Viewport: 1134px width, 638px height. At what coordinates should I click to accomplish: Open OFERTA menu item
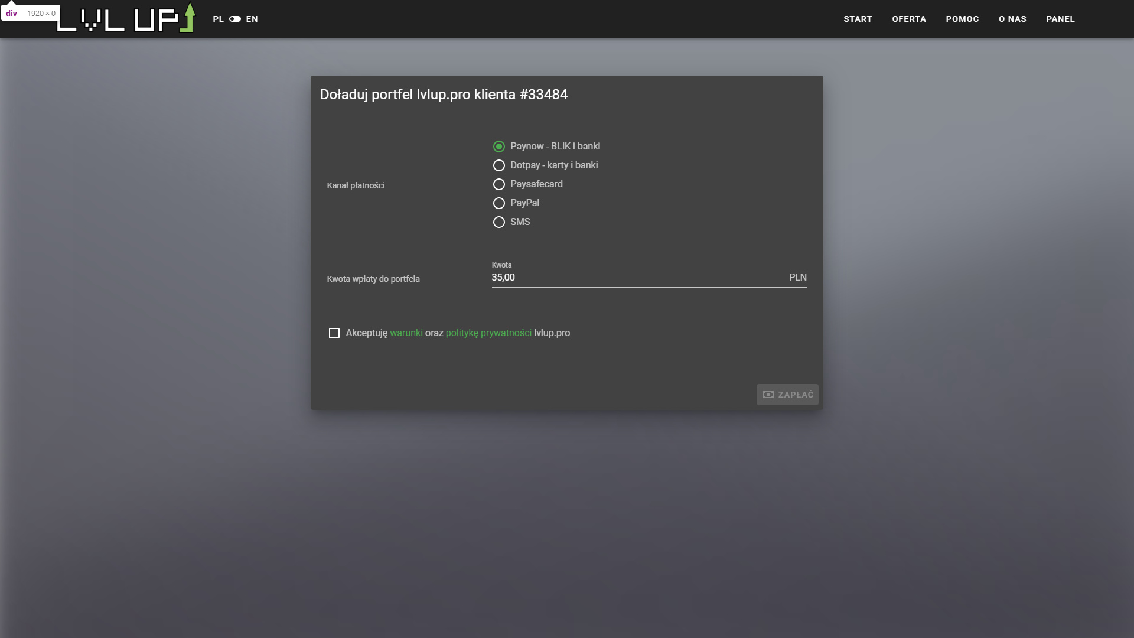(x=909, y=19)
